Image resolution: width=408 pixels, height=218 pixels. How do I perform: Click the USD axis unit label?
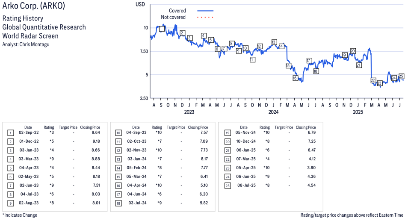(140, 4)
